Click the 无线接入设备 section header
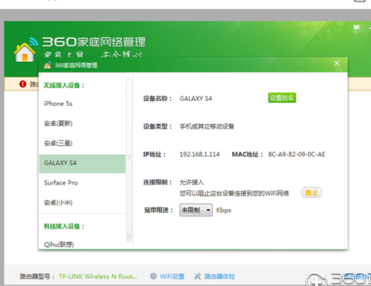Image resolution: width=371 pixels, height=286 pixels. pos(64,85)
